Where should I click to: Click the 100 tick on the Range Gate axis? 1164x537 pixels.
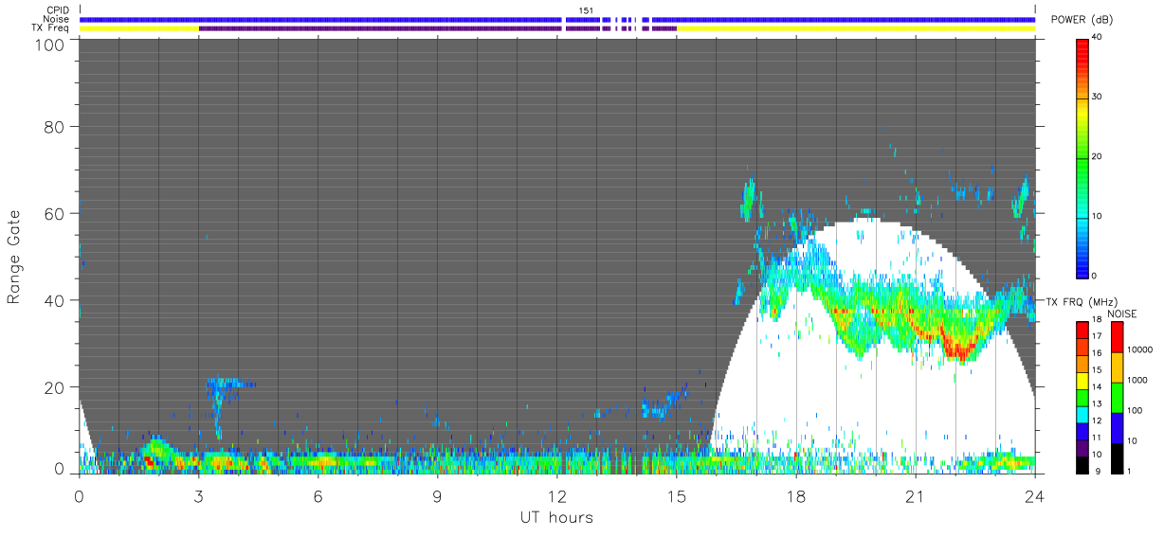click(x=49, y=44)
